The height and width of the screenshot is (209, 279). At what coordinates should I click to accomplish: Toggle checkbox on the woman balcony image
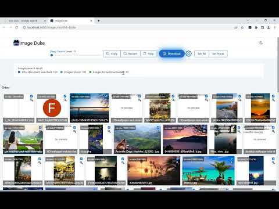tap(40, 128)
